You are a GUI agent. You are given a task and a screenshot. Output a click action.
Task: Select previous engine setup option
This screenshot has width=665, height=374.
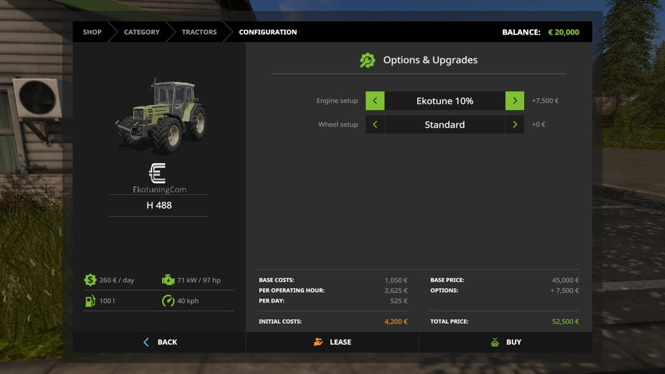(x=375, y=101)
